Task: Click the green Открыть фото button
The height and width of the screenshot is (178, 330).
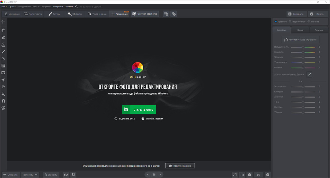Action: [139, 110]
